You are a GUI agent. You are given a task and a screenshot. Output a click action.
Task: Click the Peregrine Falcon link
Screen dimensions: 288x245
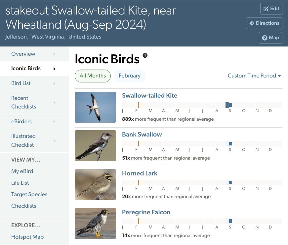point(146,212)
